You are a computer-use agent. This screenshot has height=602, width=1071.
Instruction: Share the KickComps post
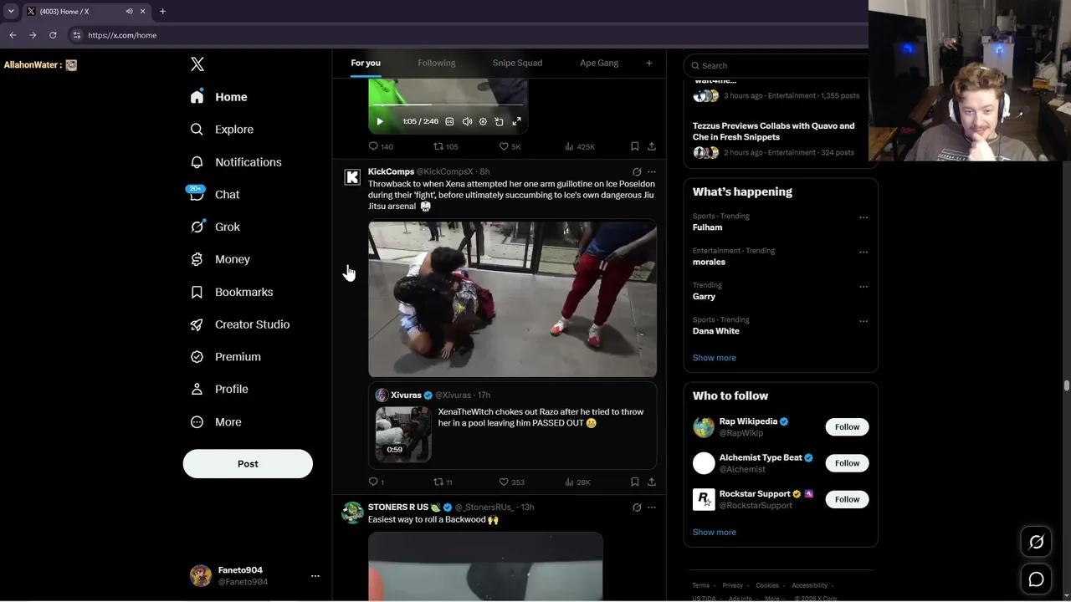tap(652, 482)
